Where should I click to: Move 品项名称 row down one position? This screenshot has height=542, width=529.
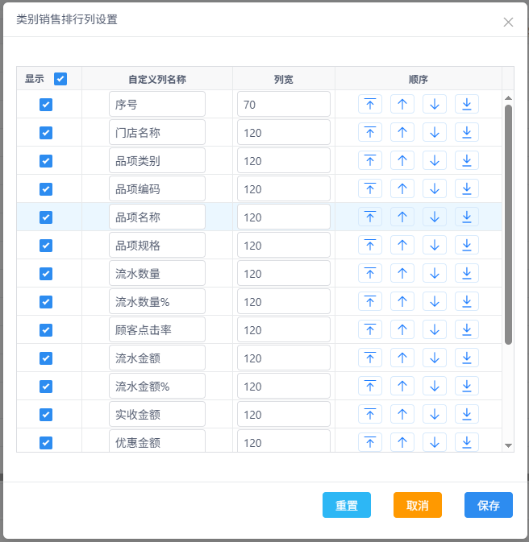(434, 217)
